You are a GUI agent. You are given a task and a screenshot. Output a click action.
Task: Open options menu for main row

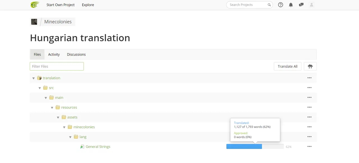309,98
